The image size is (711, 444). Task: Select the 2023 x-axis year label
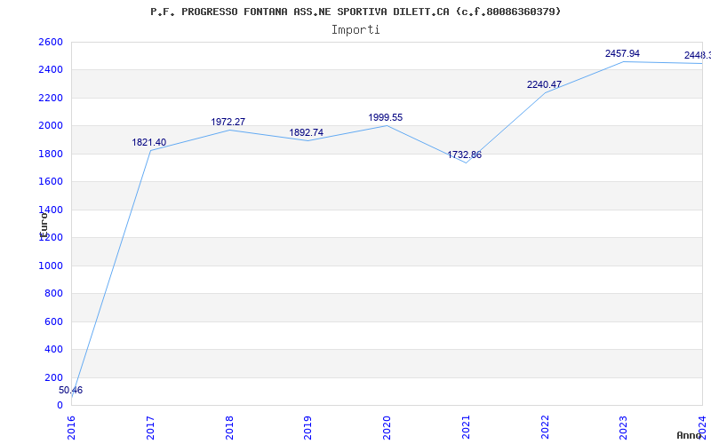coord(624,428)
